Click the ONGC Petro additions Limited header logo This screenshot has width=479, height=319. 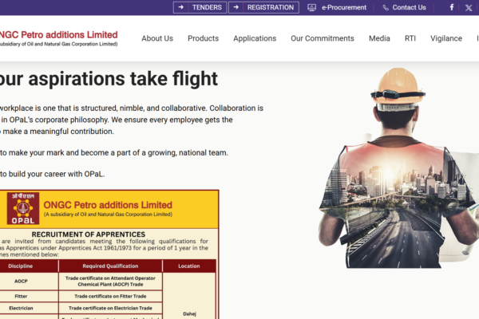click(x=58, y=38)
